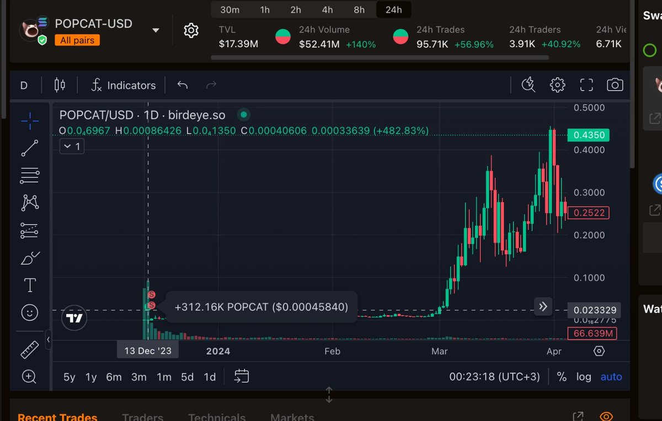The height and width of the screenshot is (421, 662).
Task: Set chart range to 3m
Action: (x=139, y=377)
